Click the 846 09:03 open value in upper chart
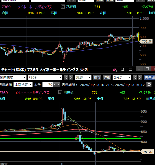Image resolution: width=155 pixels, height=165 pixels. coord(36,13)
